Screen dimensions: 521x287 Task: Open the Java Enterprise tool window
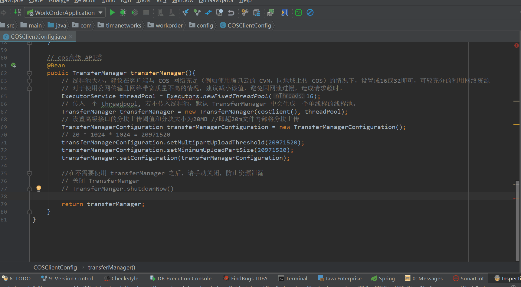point(339,279)
